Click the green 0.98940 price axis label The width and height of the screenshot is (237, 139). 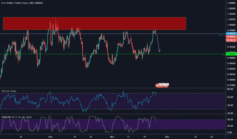(x=231, y=54)
